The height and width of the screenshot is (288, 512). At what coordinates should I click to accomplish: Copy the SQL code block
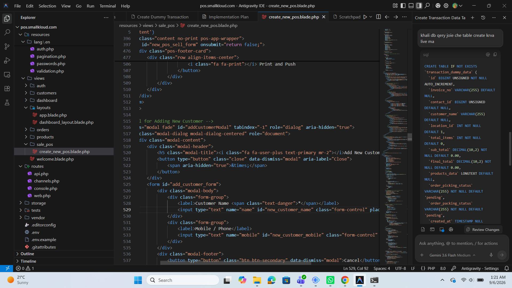pyautogui.click(x=495, y=54)
